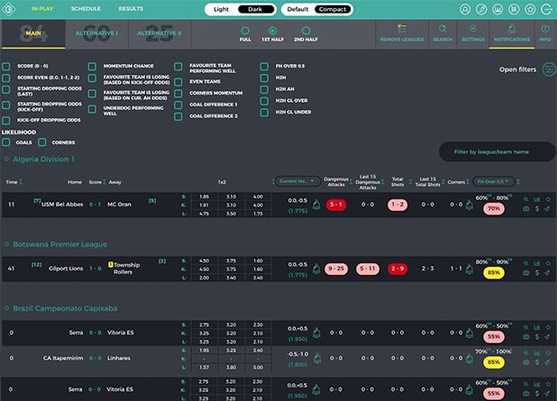Click handicap bell in Gilport Lions row
557x401 pixels.
pyautogui.click(x=316, y=269)
